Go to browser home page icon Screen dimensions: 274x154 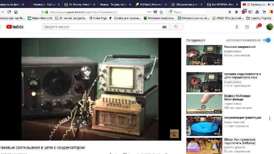(x=16, y=12)
